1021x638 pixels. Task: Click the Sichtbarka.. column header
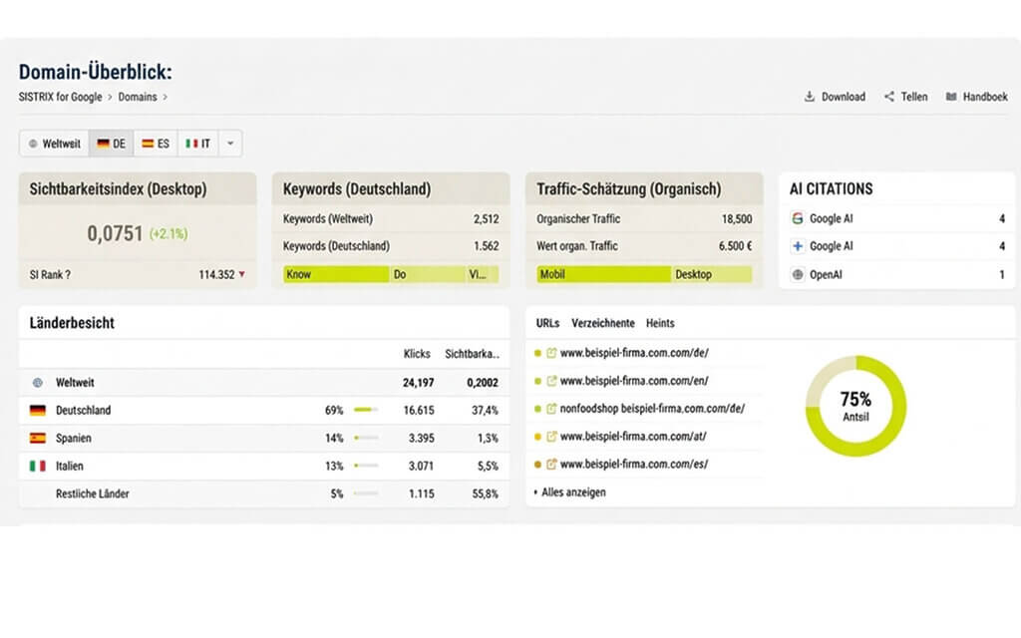pos(472,354)
